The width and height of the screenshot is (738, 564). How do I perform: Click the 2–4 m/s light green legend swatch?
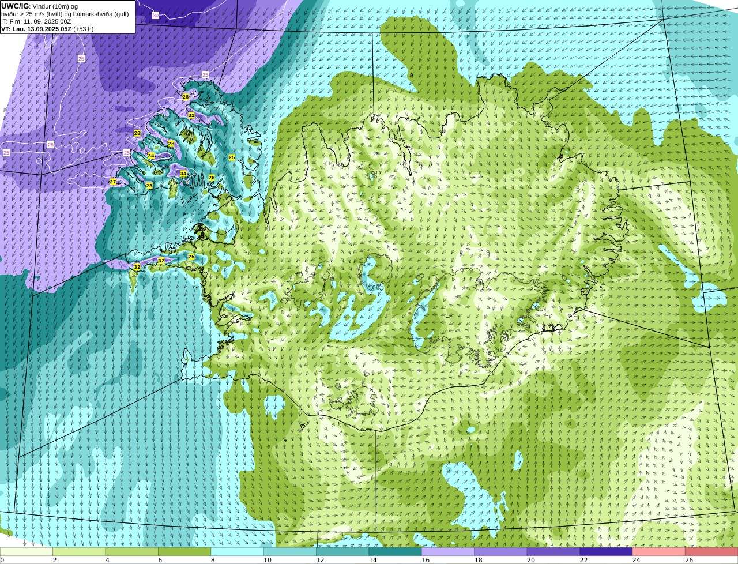pos(79,552)
